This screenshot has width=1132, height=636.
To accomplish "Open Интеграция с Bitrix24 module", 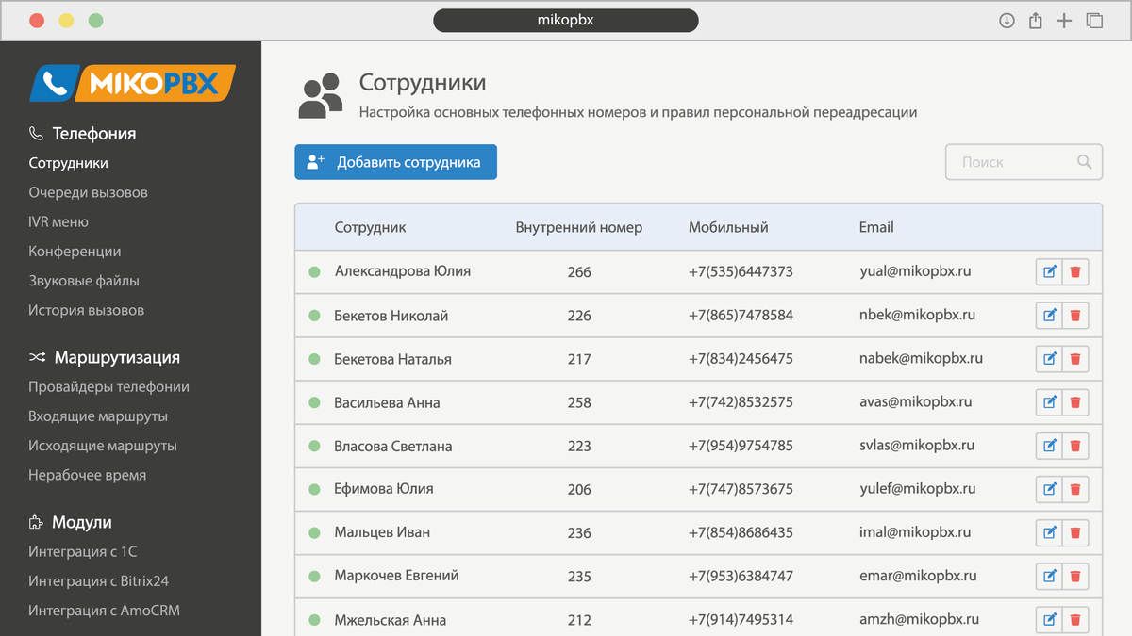I will (98, 581).
